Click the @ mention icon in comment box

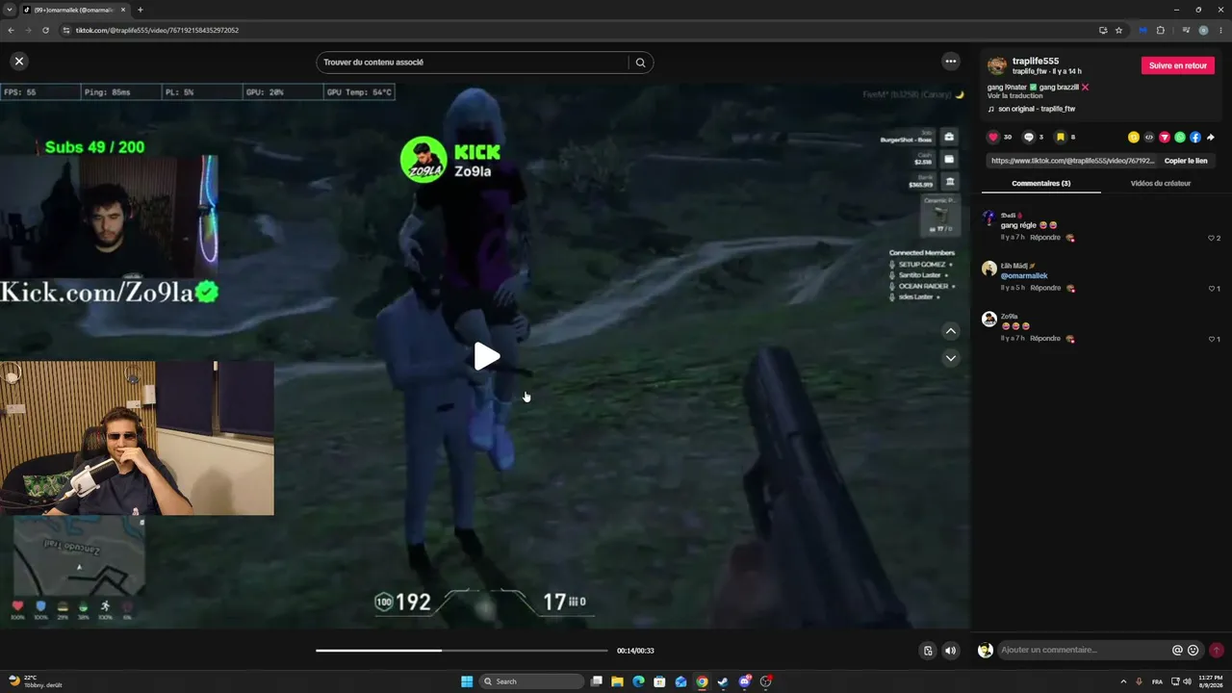[x=1177, y=651]
